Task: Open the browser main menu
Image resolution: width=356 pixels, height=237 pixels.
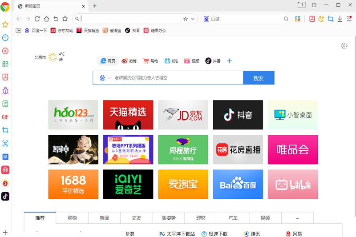Action: [x=349, y=19]
